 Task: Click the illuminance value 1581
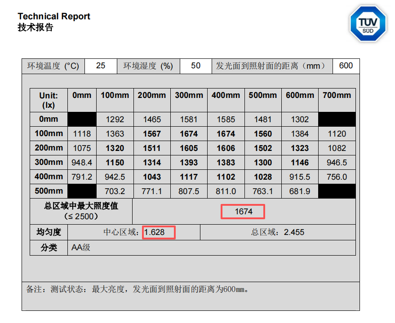click(x=189, y=119)
